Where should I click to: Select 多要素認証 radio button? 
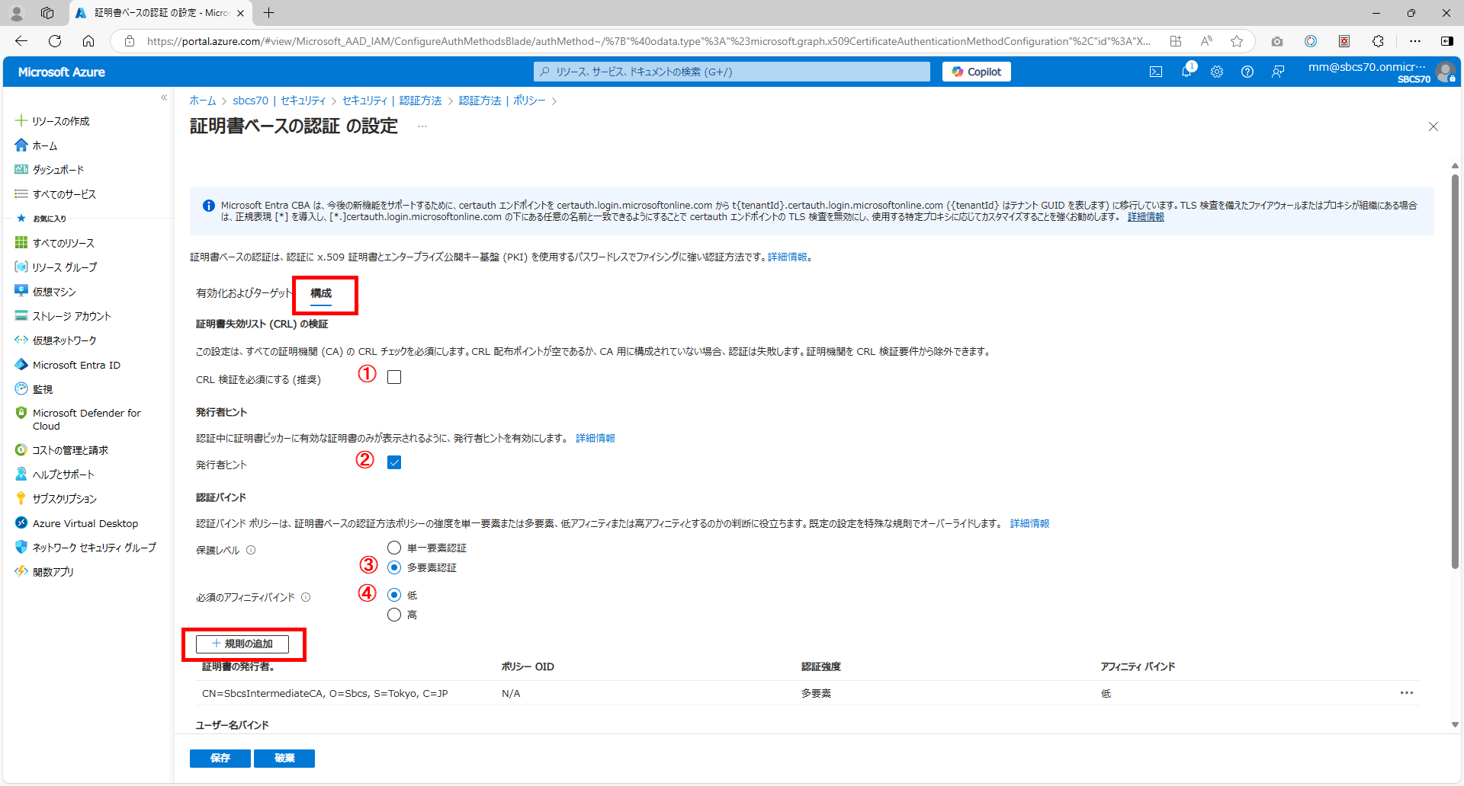tap(394, 567)
